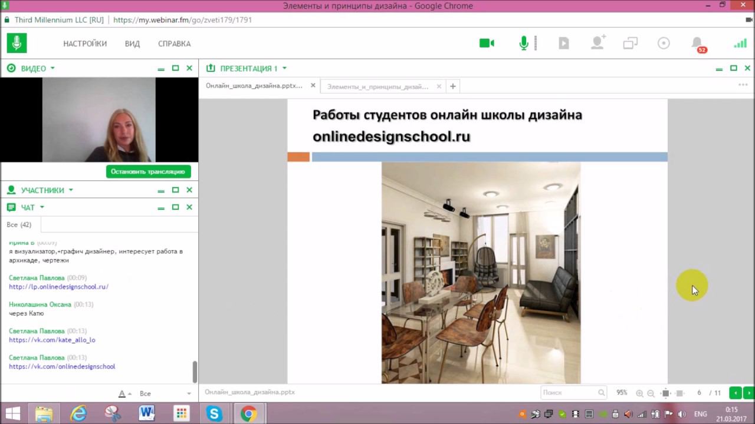Add a new presentation tab with plus
The height and width of the screenshot is (424, 755).
[x=452, y=87]
